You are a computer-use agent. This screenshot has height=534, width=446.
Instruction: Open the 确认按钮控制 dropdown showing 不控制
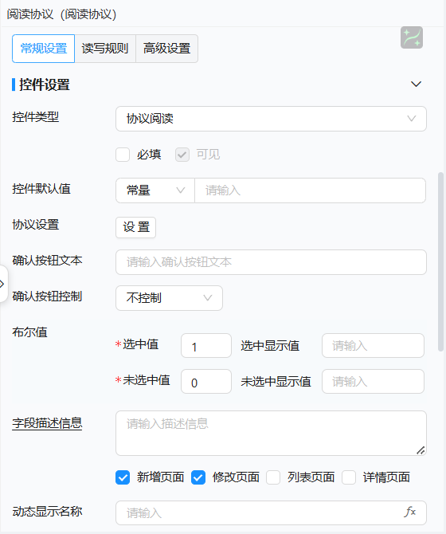pos(169,298)
